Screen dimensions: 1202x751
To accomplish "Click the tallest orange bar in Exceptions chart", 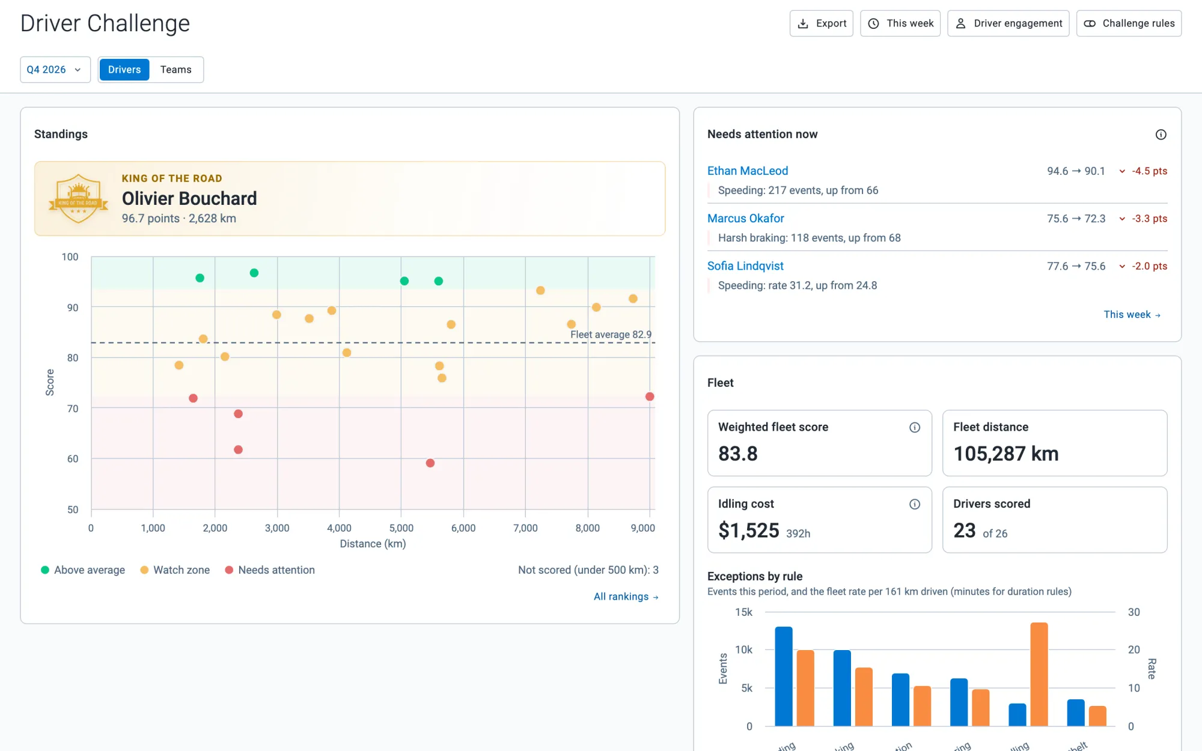I will point(1039,674).
